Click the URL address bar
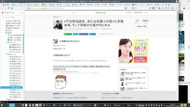This screenshot has width=190, height=107. click(x=76, y=8)
